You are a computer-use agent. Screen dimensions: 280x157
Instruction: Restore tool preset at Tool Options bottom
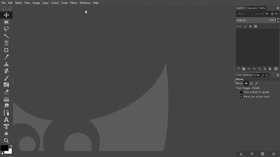tap(252, 154)
